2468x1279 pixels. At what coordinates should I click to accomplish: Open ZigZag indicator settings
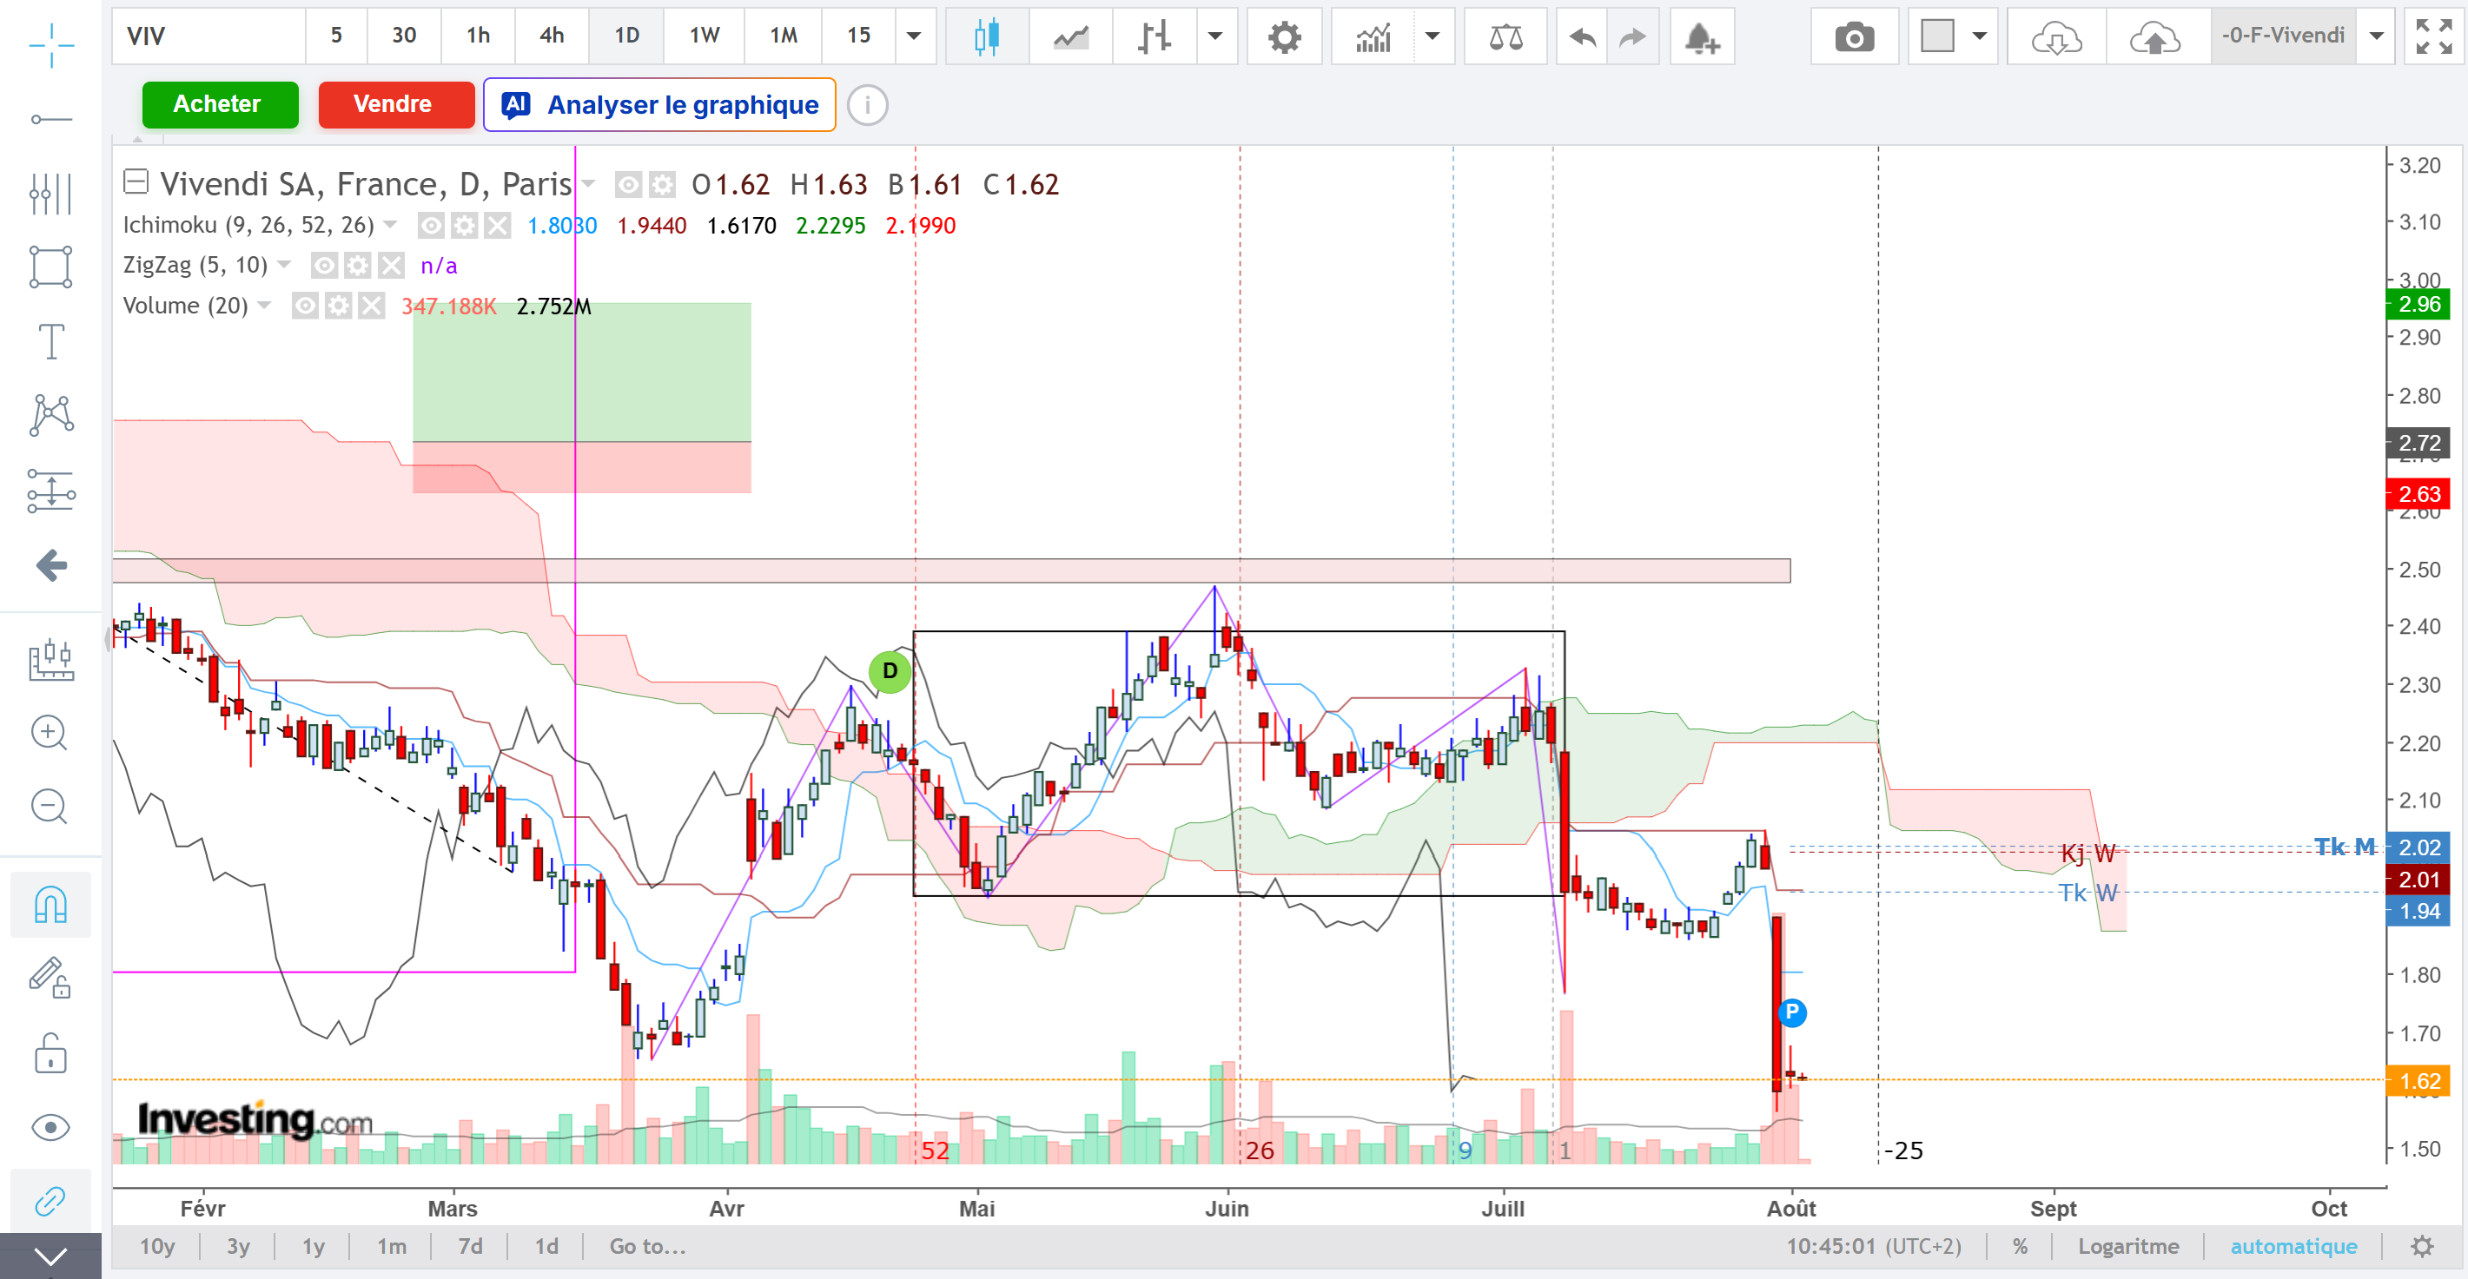click(x=357, y=265)
